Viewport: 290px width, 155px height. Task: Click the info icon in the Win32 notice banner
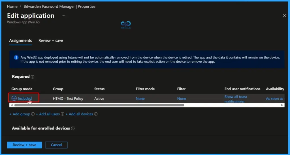pos(16,58)
